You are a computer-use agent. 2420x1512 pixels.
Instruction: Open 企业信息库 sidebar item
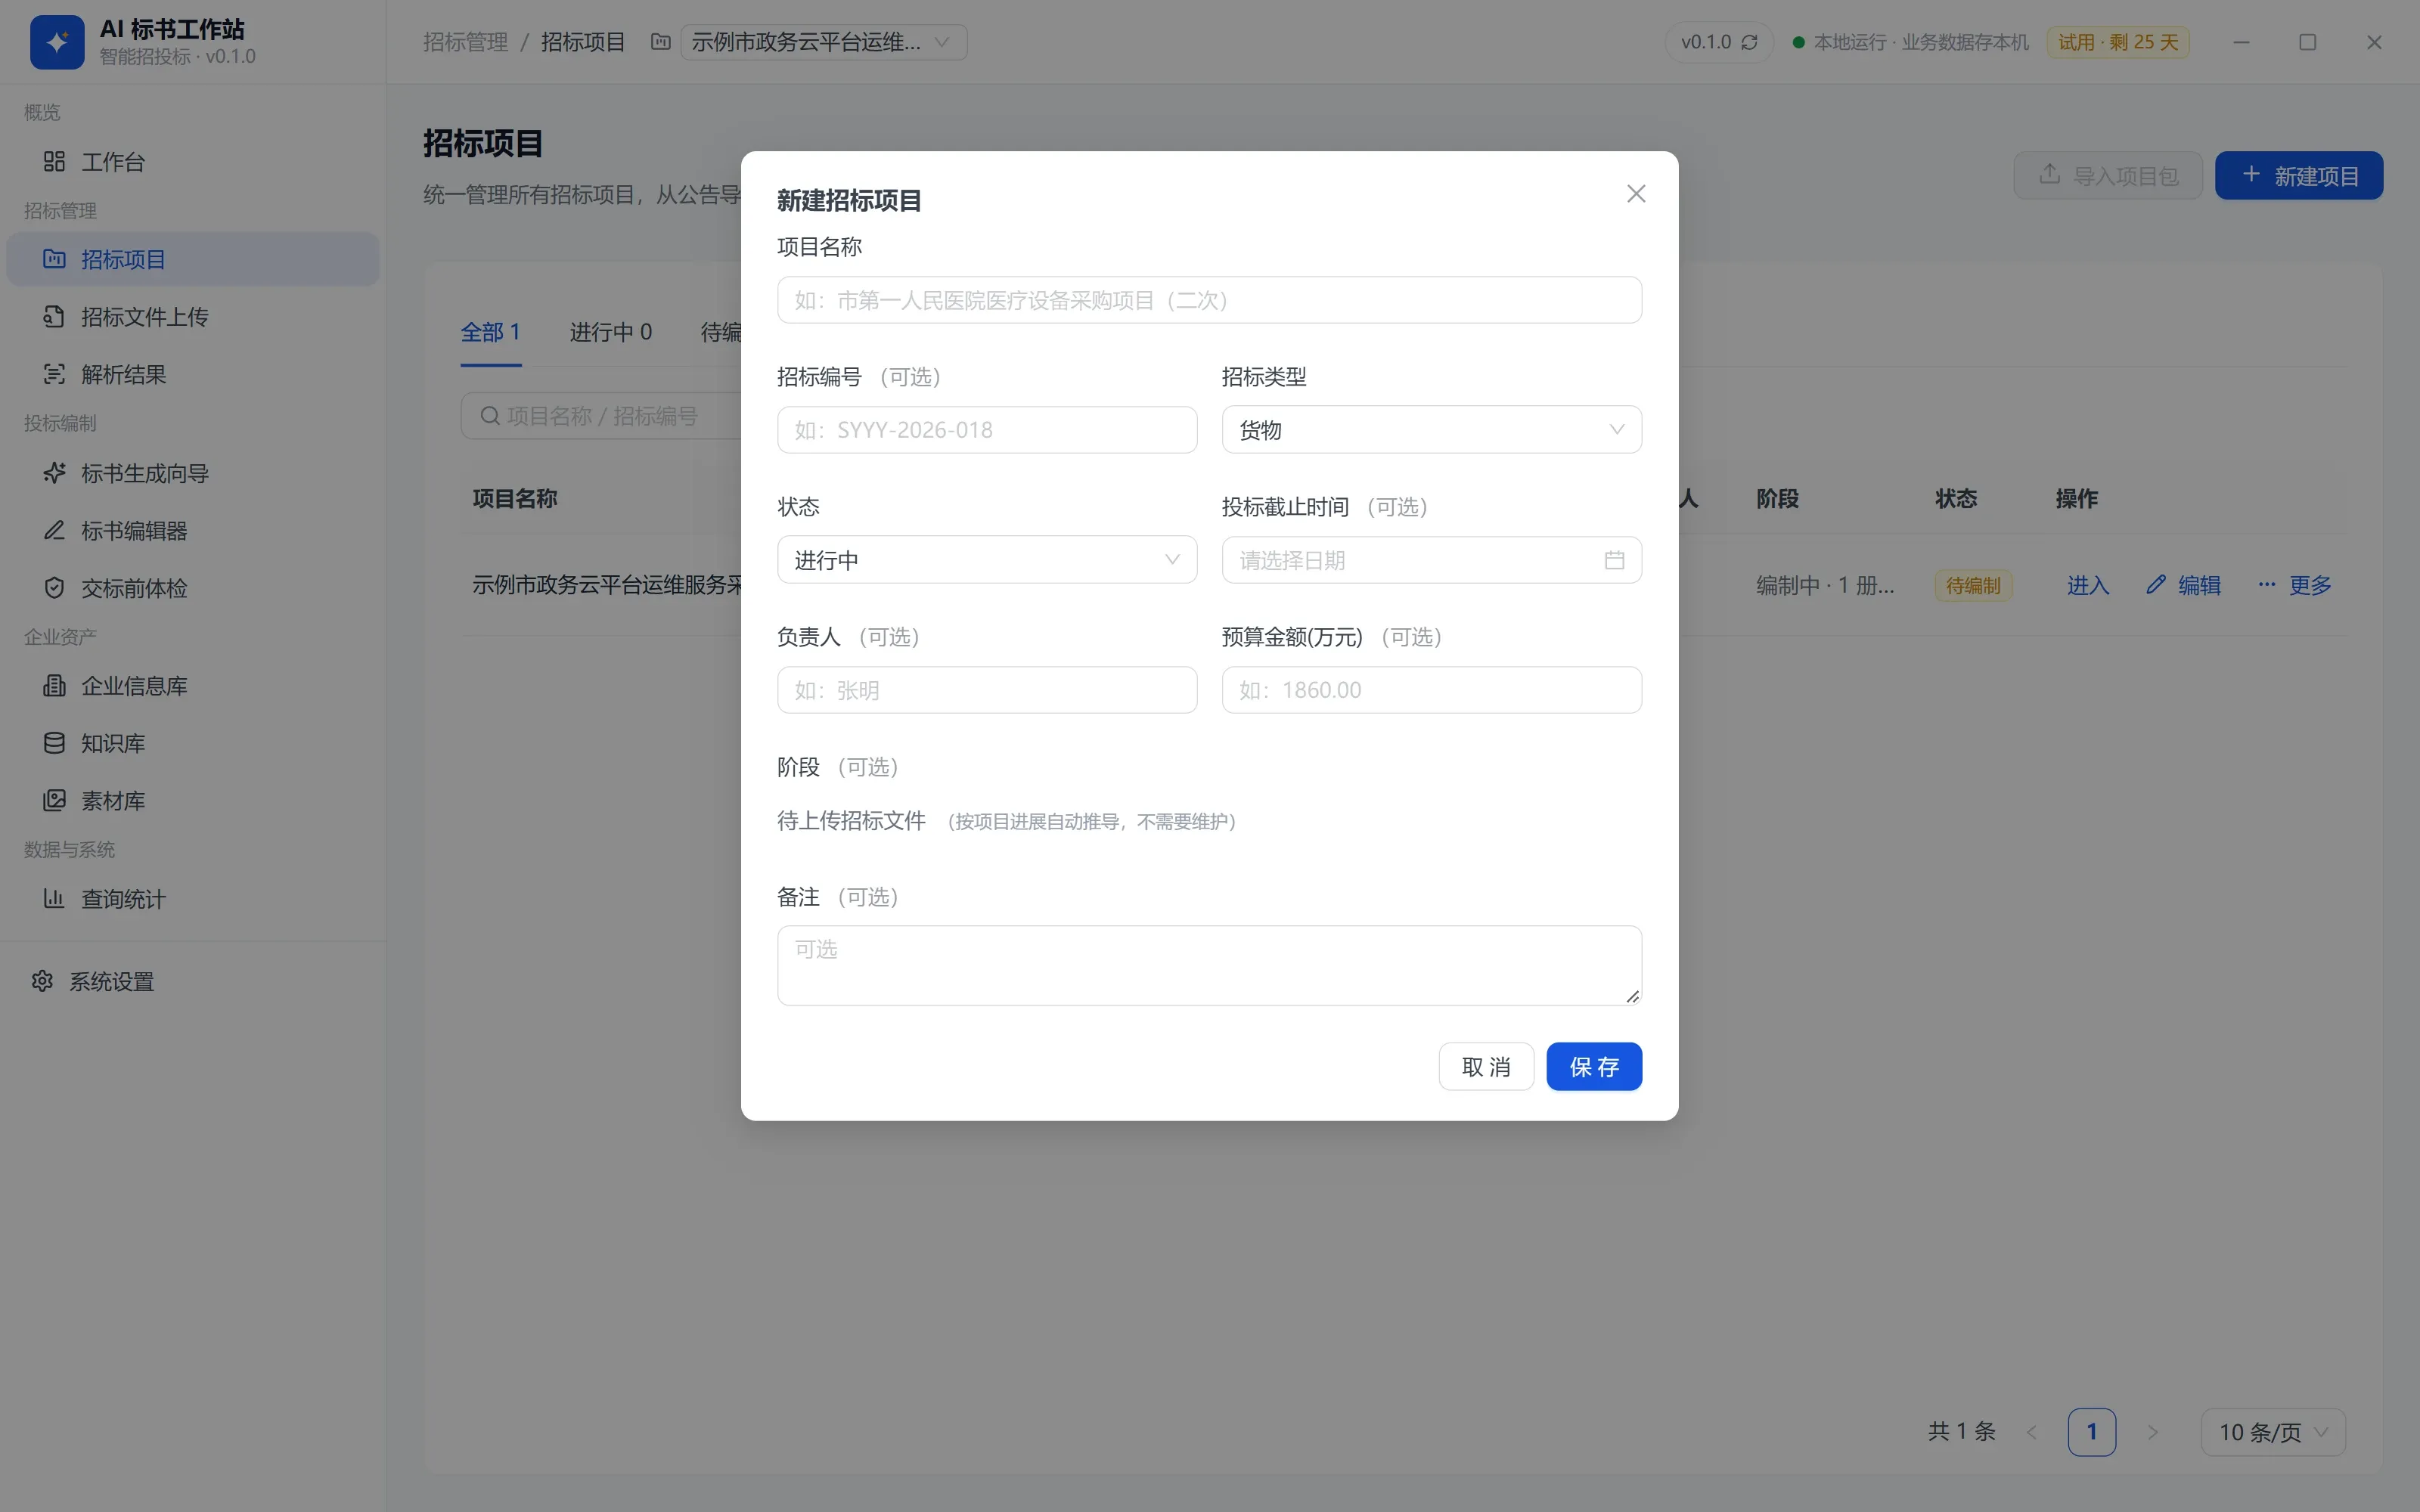tap(193, 686)
